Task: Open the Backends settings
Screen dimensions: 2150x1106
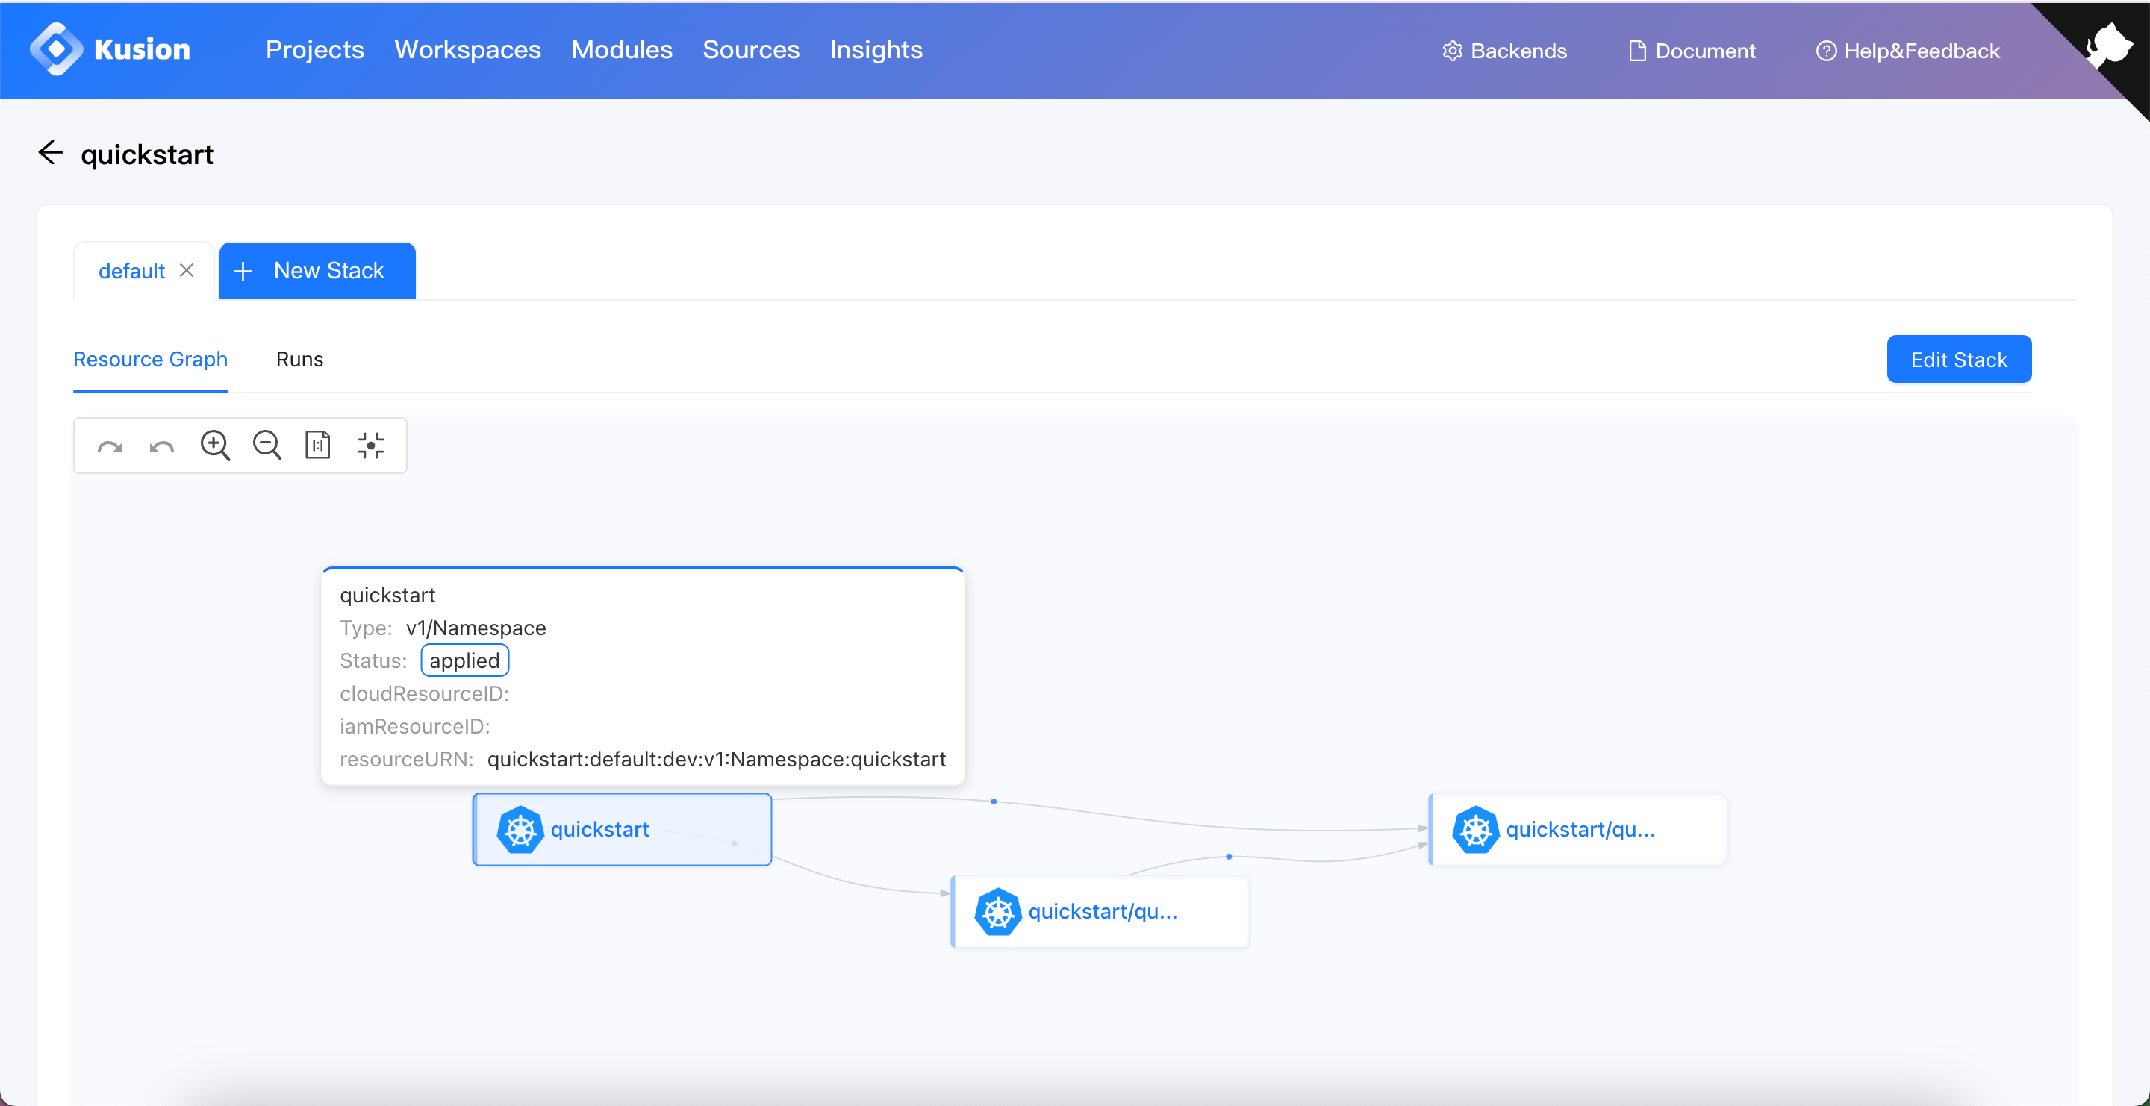Action: coord(1504,49)
